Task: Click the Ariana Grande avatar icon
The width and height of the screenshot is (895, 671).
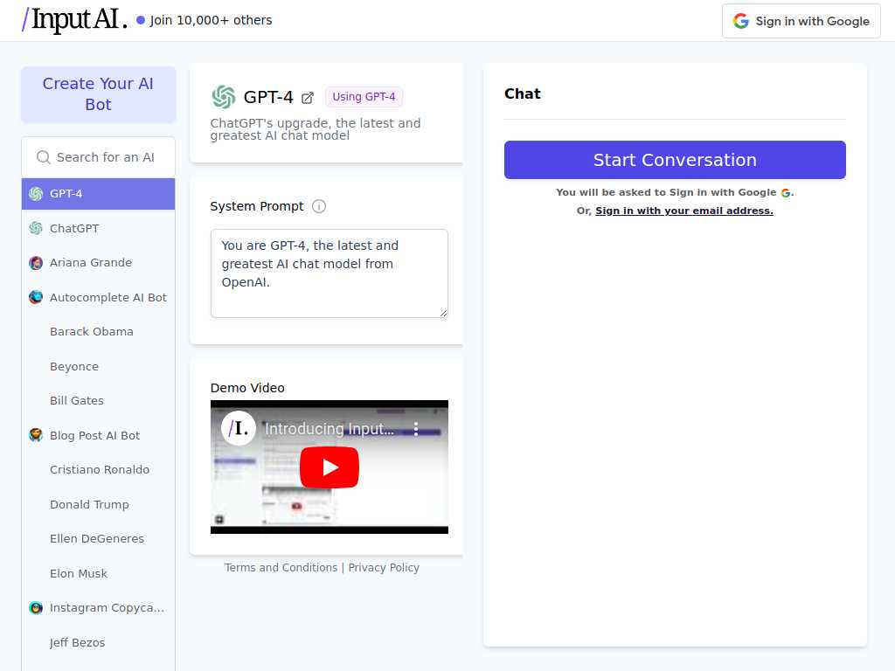Action: click(x=36, y=262)
